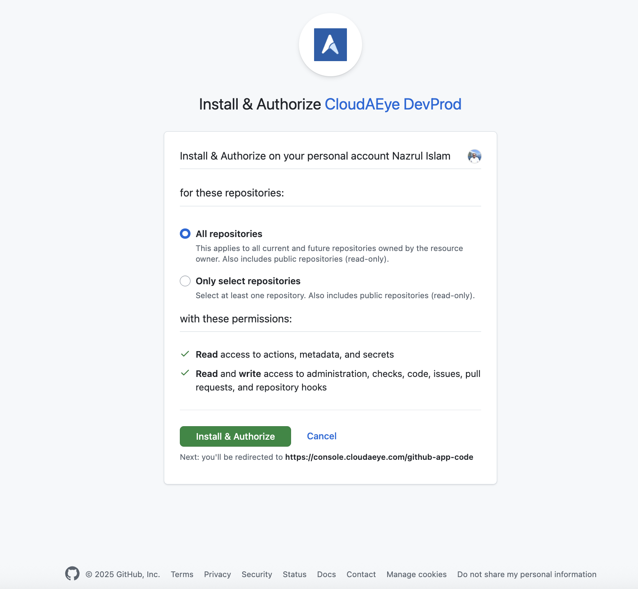Choose Only select repositories radio button

[x=185, y=281]
